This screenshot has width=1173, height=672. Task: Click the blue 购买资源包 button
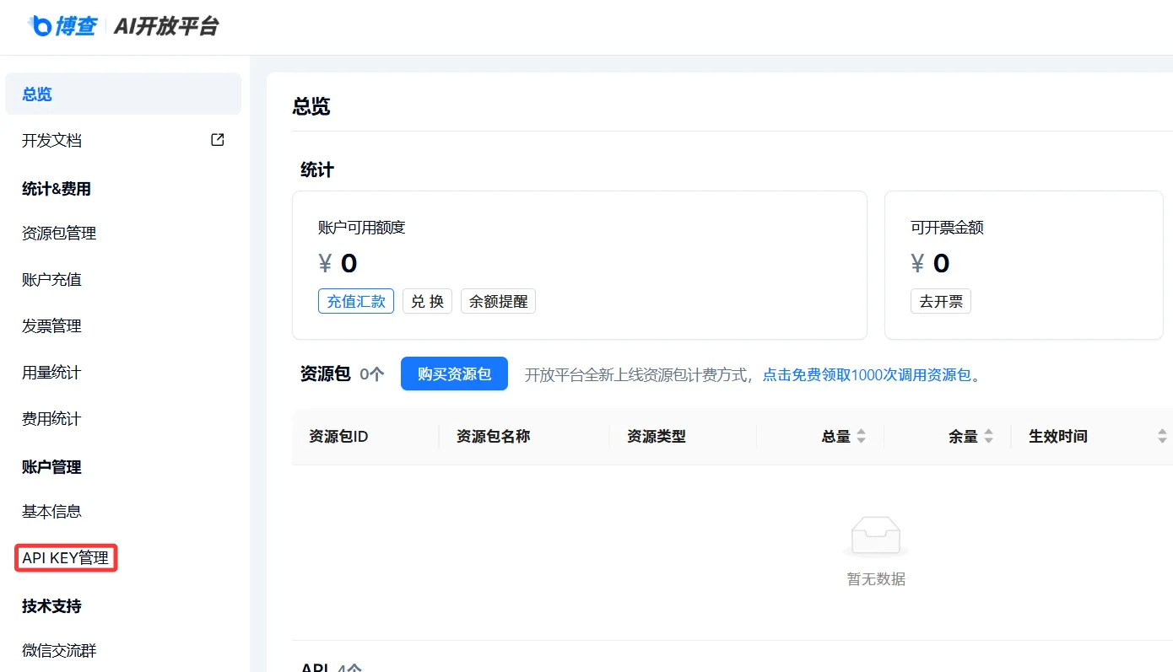(x=454, y=374)
